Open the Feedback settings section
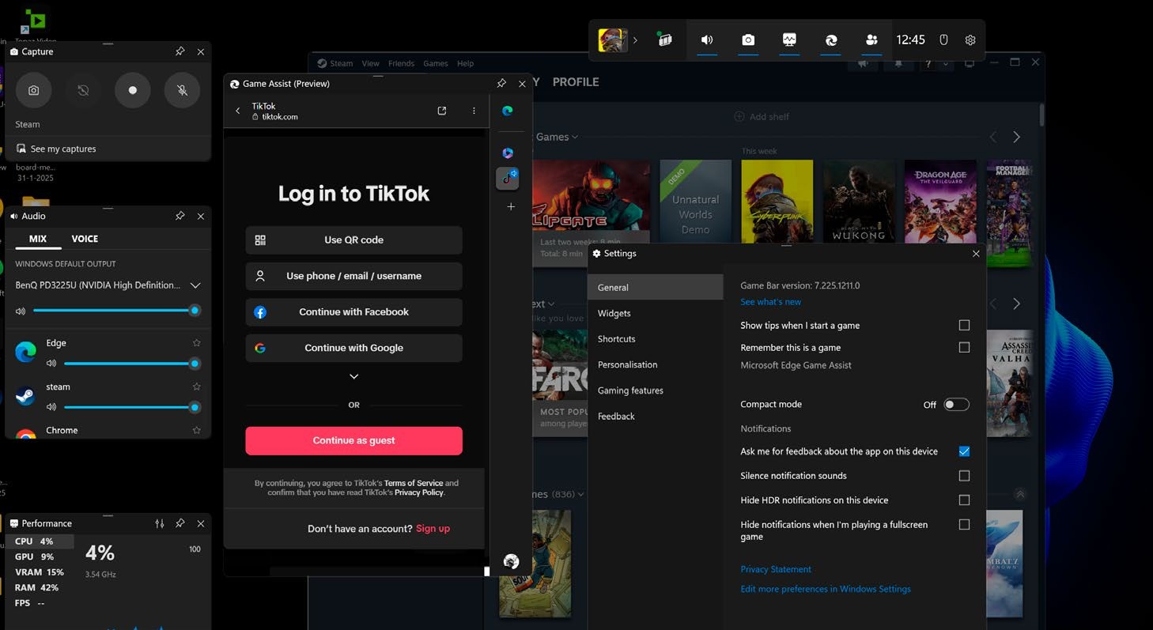This screenshot has height=630, width=1153. (655, 416)
